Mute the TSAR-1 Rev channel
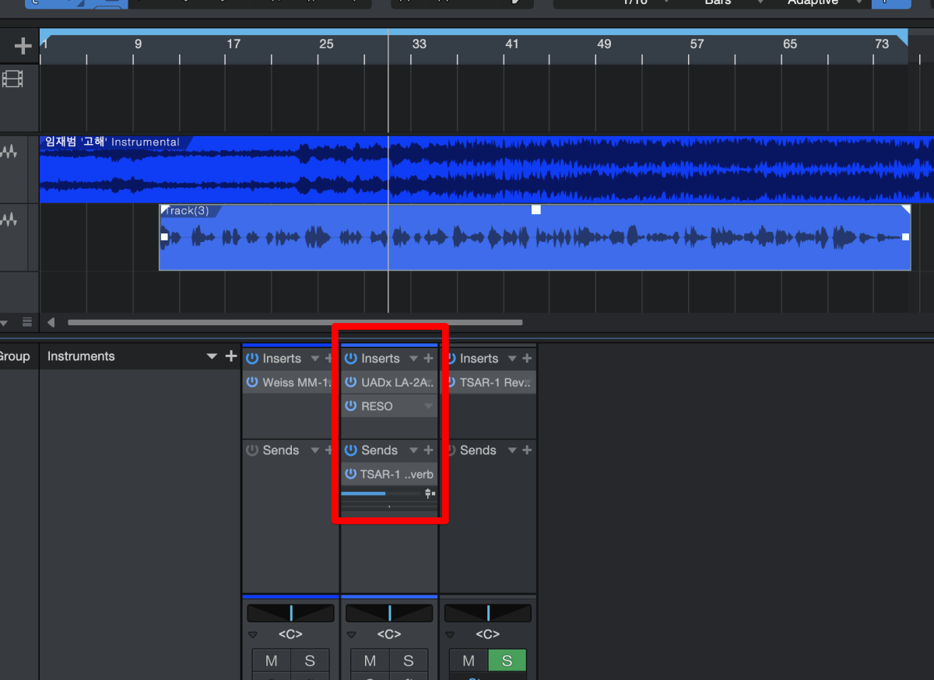 469,661
